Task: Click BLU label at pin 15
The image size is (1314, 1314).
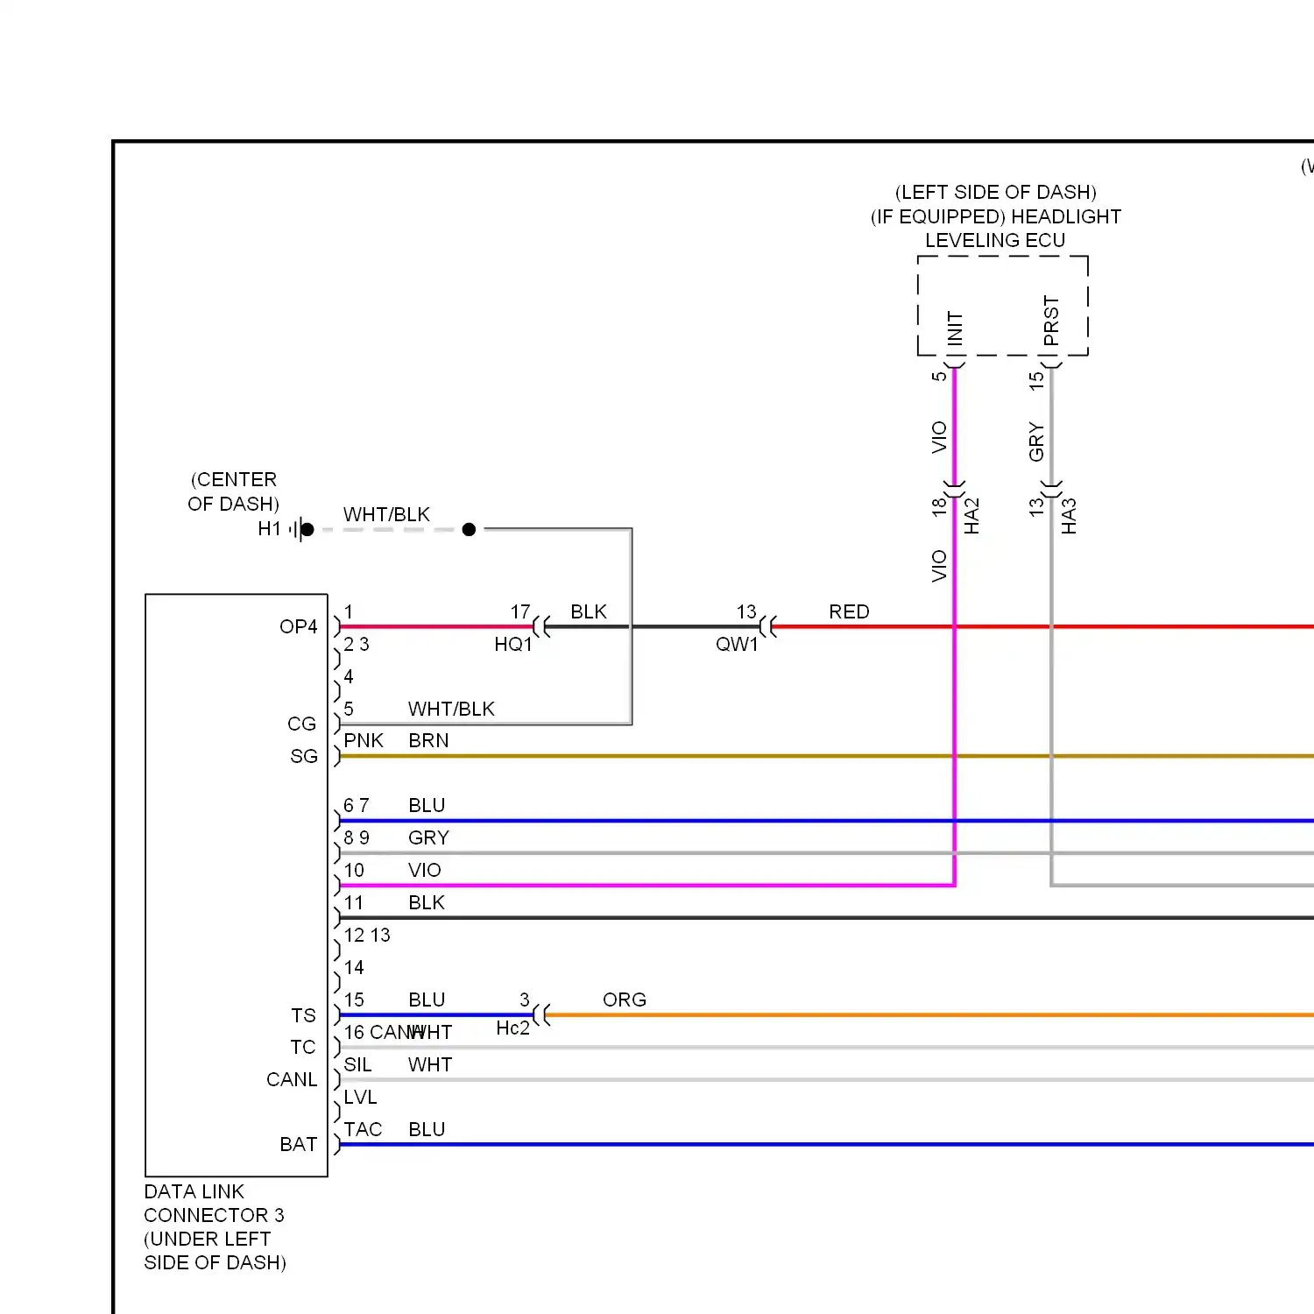Action: (427, 1000)
